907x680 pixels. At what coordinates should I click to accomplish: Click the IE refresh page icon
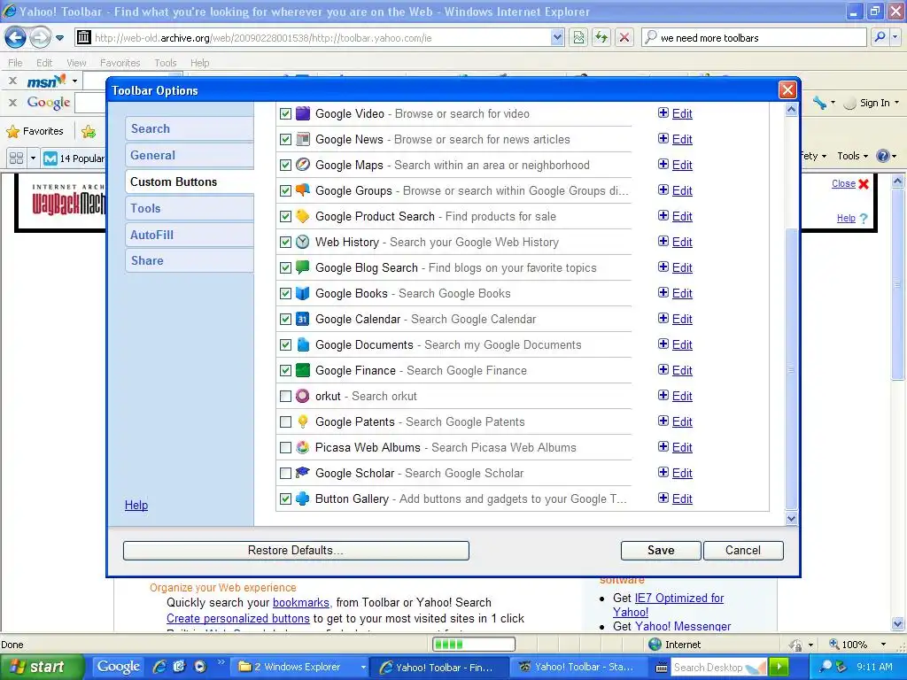tap(601, 37)
